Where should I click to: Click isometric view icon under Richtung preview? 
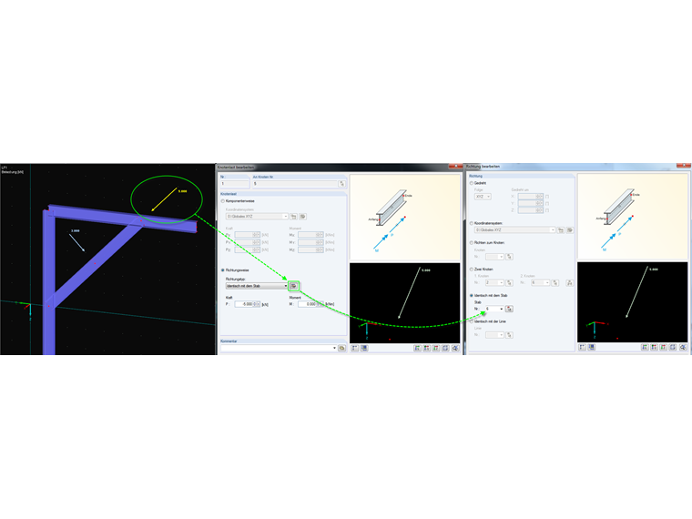(673, 347)
